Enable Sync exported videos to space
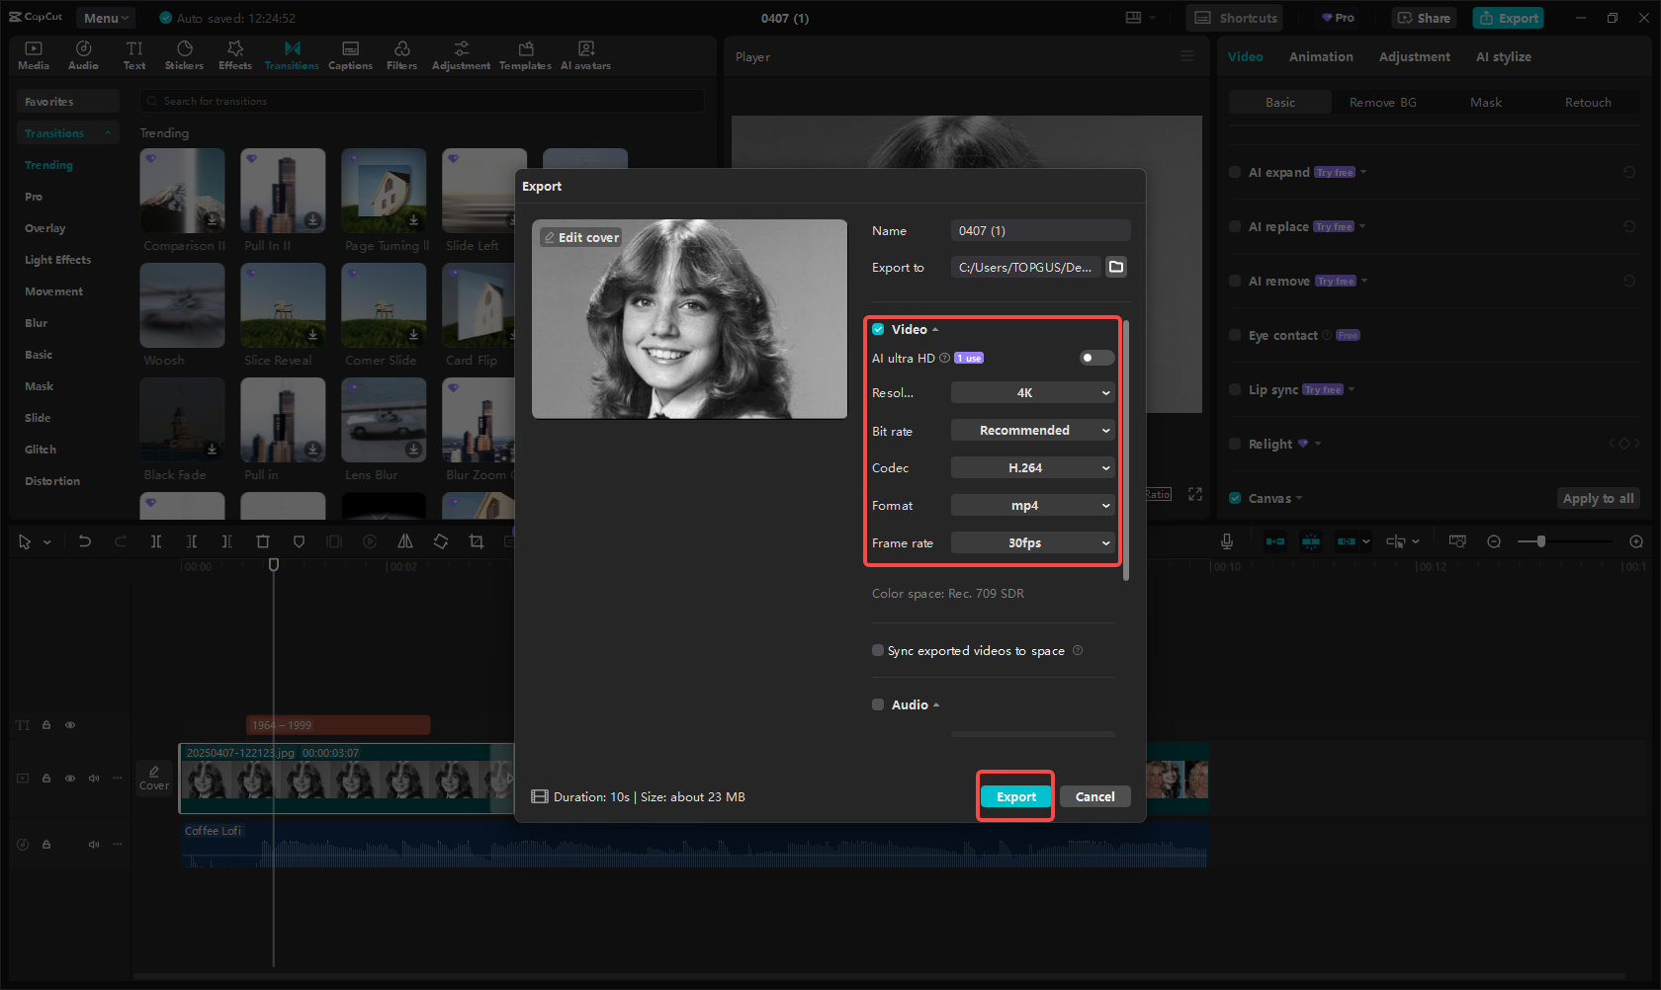Image resolution: width=1661 pixels, height=990 pixels. (x=878, y=650)
